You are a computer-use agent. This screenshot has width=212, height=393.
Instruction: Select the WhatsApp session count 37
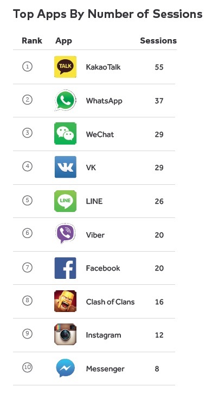(x=159, y=101)
